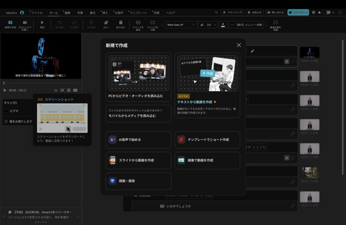Open the ヘルプ menu
The width and height of the screenshot is (346, 225).
click(171, 13)
